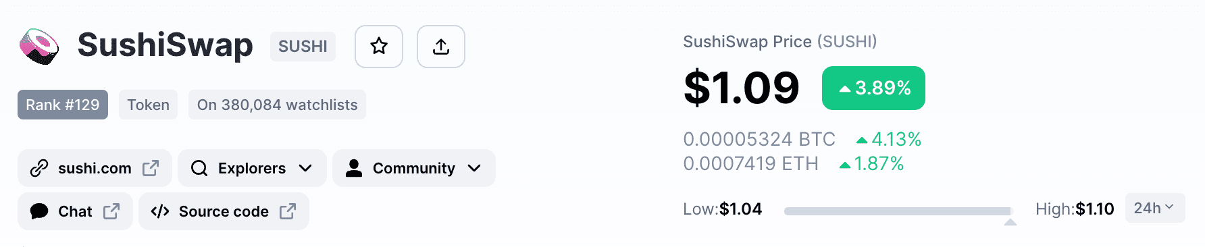Click the link icon beside sushi.com
Screen dimensions: 1205x247
39,168
